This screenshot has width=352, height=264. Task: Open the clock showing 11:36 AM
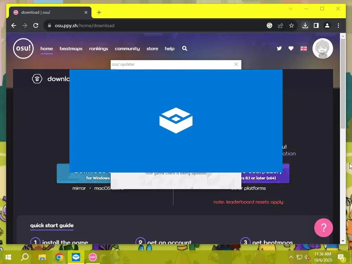pyautogui.click(x=322, y=257)
